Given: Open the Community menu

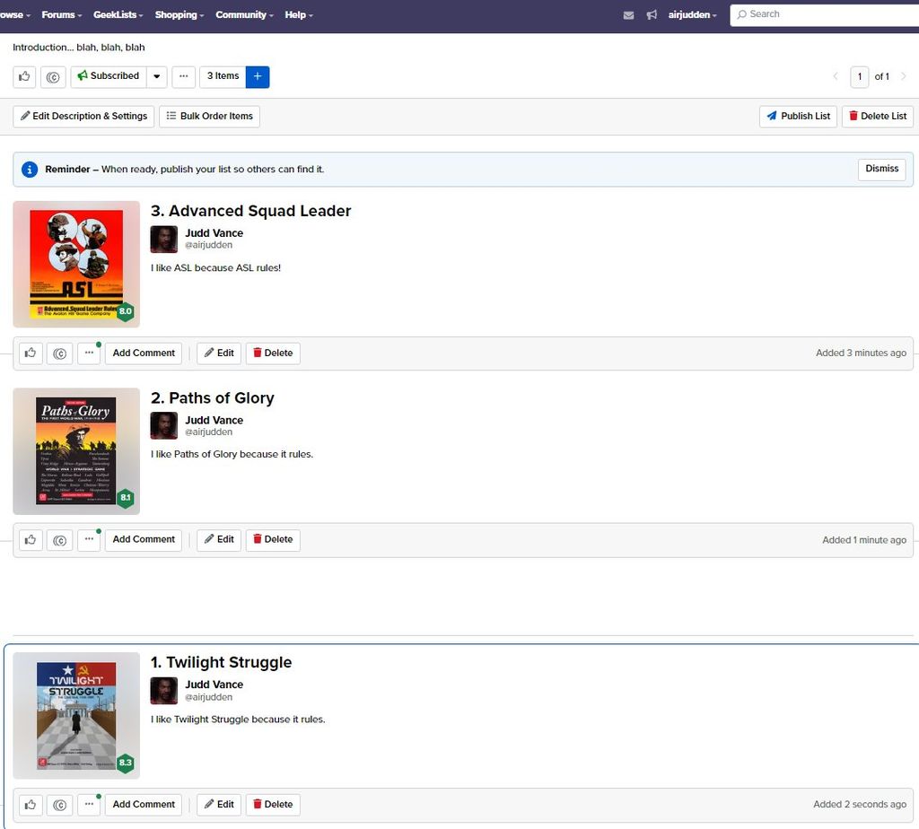Looking at the screenshot, I should [x=244, y=15].
